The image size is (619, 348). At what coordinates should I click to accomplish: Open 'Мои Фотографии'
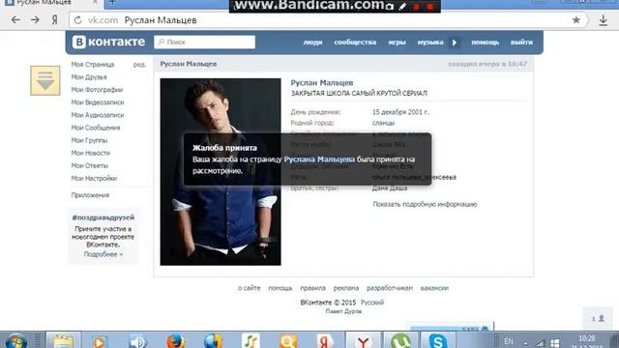(x=97, y=90)
